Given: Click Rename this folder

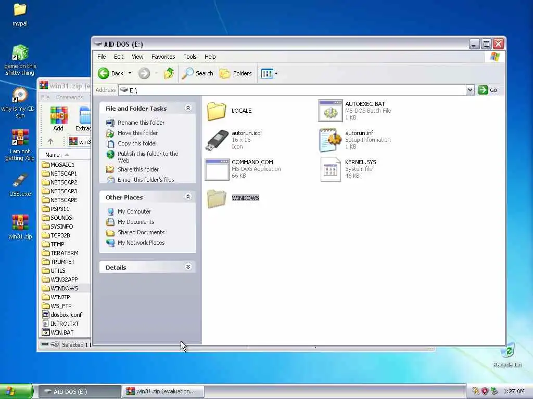Looking at the screenshot, I should [x=141, y=123].
